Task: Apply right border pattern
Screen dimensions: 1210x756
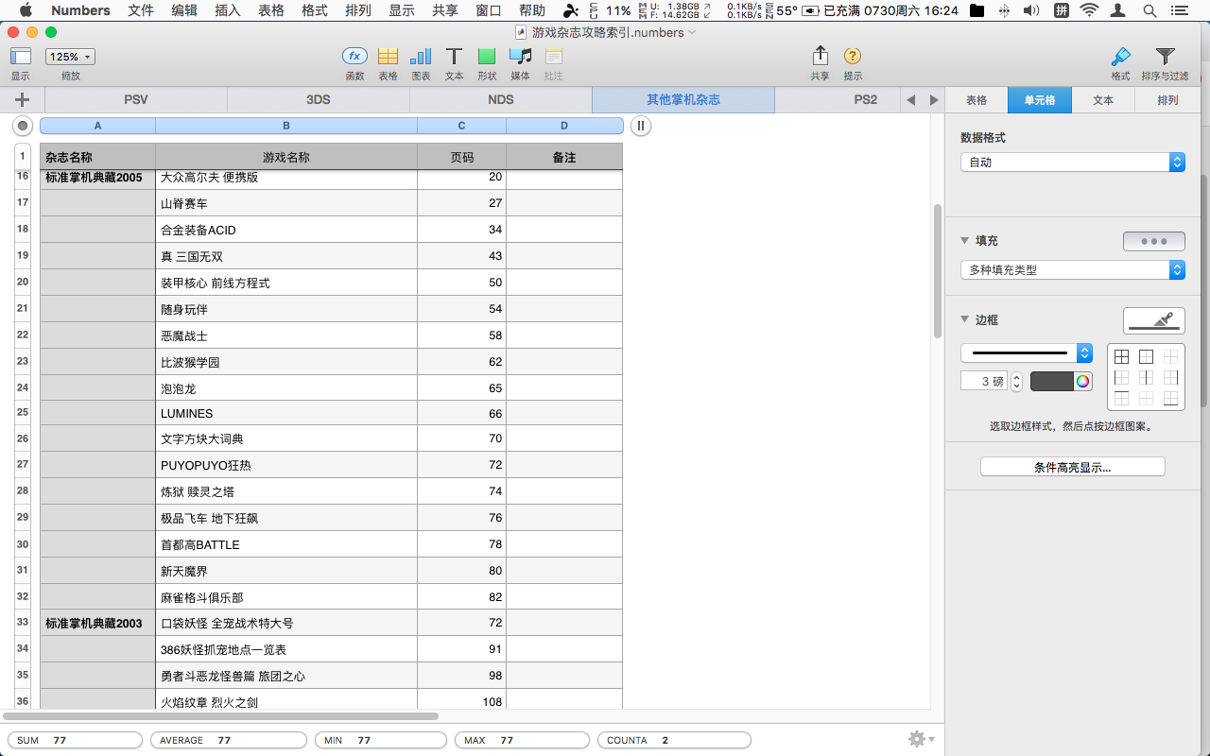Action: click(x=1170, y=377)
